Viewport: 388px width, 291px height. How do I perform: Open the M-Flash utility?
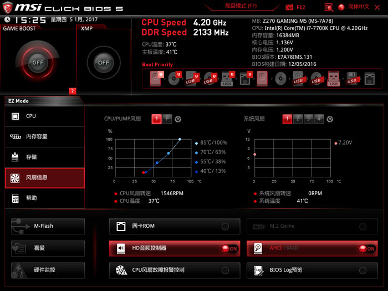point(48,226)
